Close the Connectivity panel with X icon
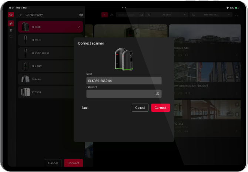 click(81, 15)
